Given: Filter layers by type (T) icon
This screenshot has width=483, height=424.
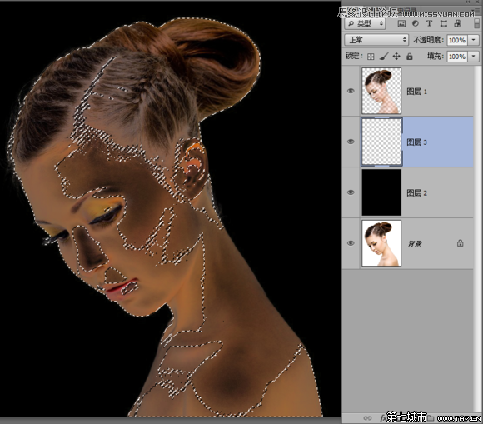Looking at the screenshot, I should (429, 23).
